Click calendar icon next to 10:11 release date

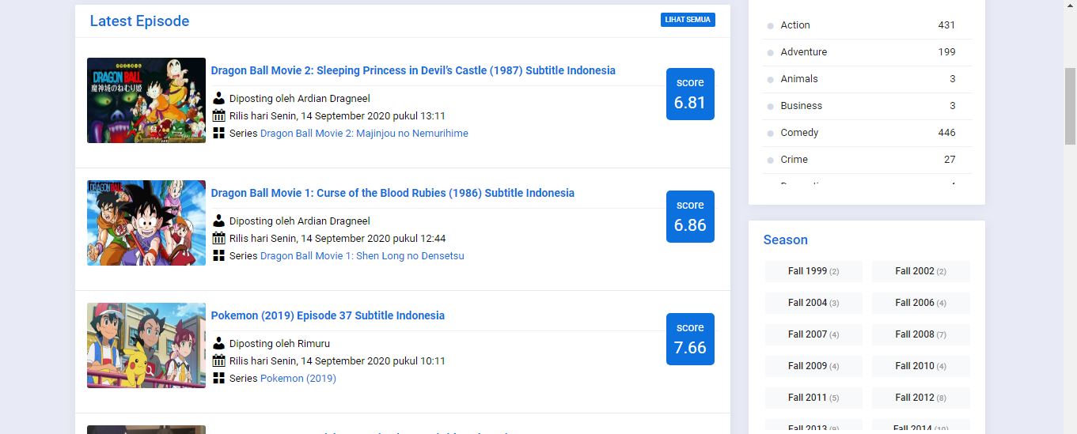pos(219,360)
